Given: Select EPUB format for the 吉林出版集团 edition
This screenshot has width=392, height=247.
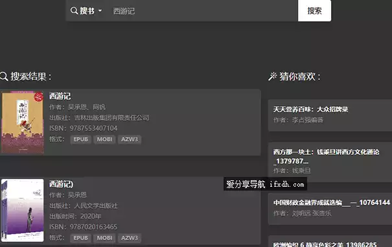Looking at the screenshot, I should [80, 139].
